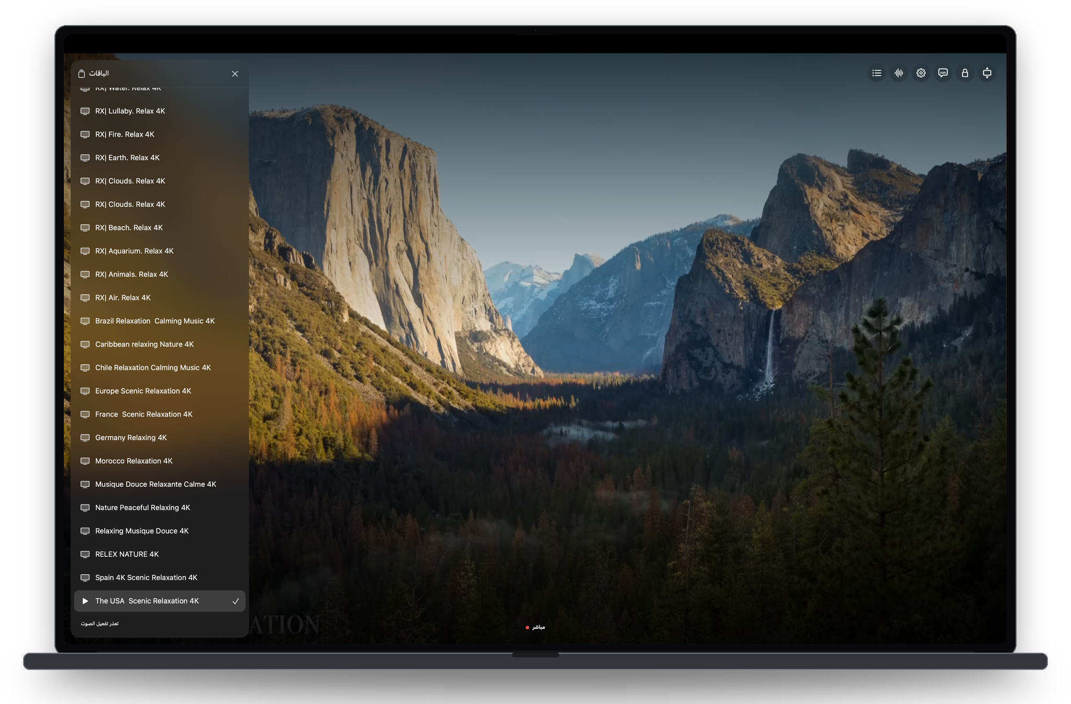Select RX| Fire. Relax 4K channel
The image size is (1071, 704).
(160, 135)
